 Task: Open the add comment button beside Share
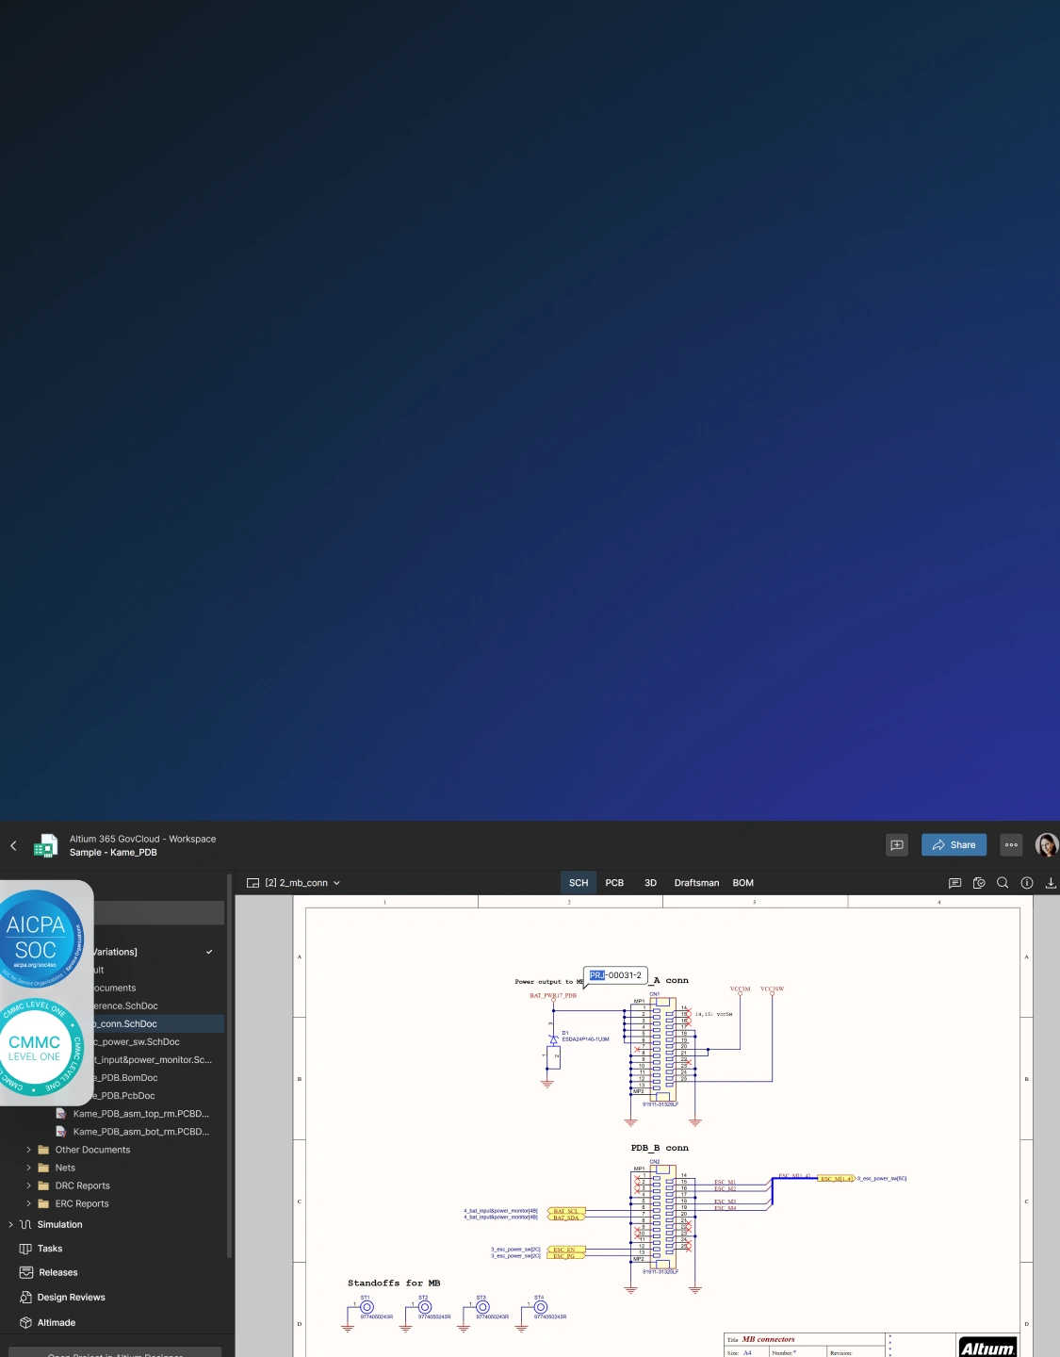pos(896,845)
